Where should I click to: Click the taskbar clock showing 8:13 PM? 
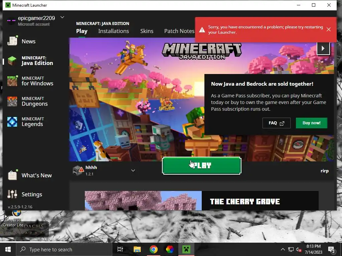(x=313, y=249)
